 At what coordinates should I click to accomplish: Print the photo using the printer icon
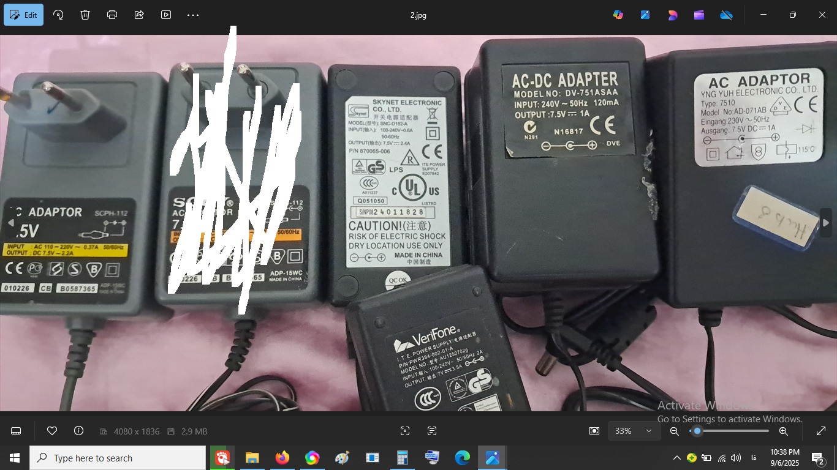[112, 15]
